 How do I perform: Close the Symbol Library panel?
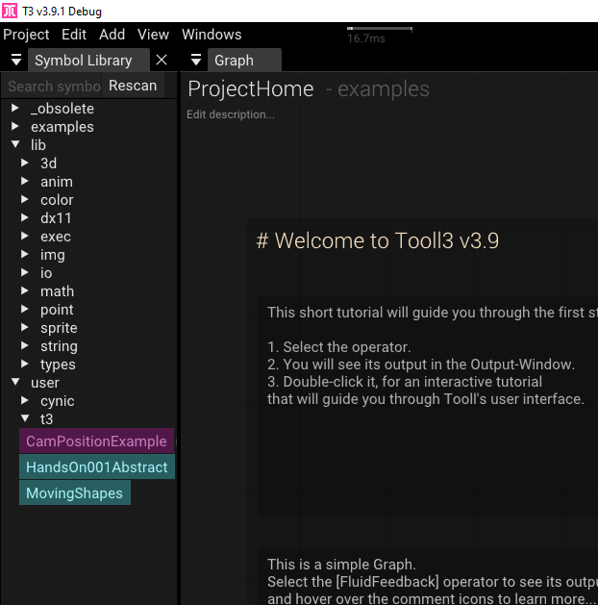click(162, 60)
